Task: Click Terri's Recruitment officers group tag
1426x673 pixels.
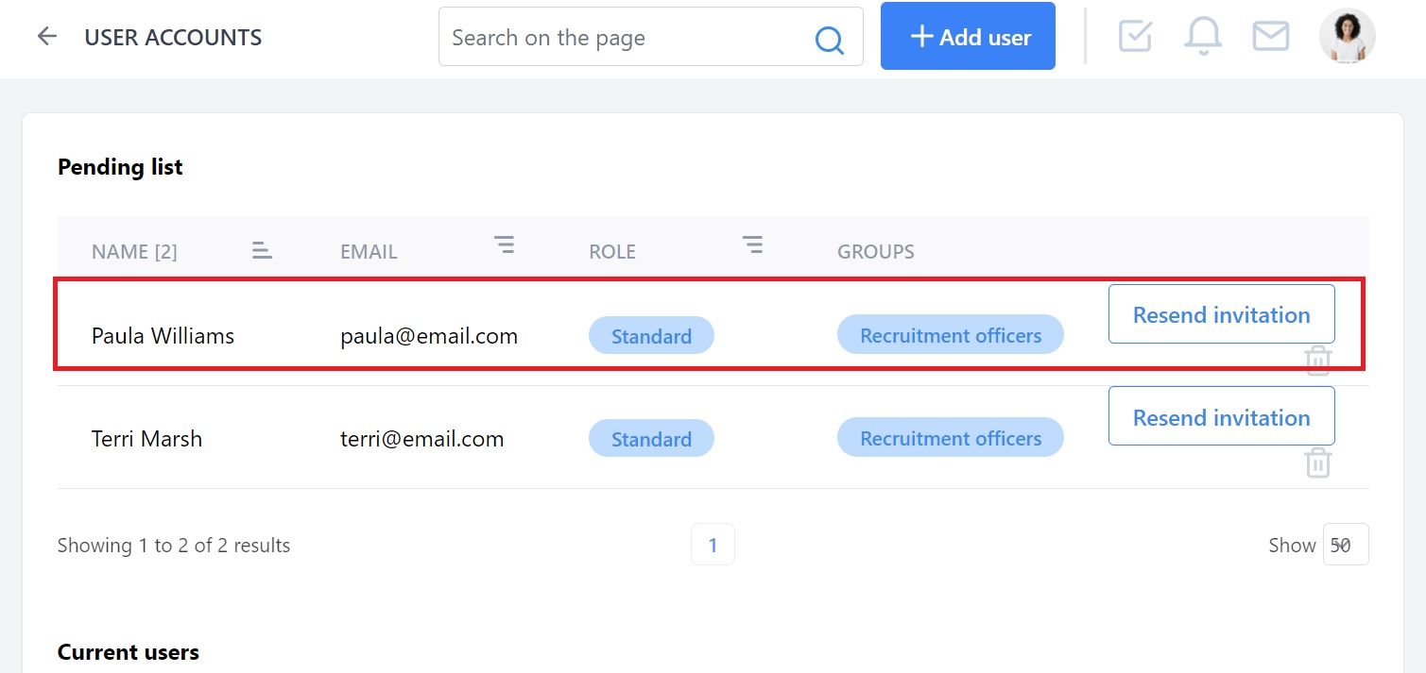Action: 951,438
